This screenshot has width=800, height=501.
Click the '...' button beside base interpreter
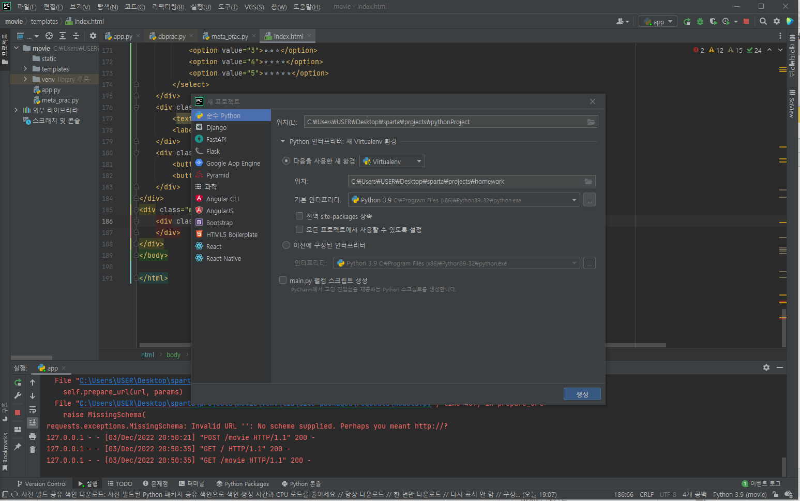pyautogui.click(x=590, y=200)
